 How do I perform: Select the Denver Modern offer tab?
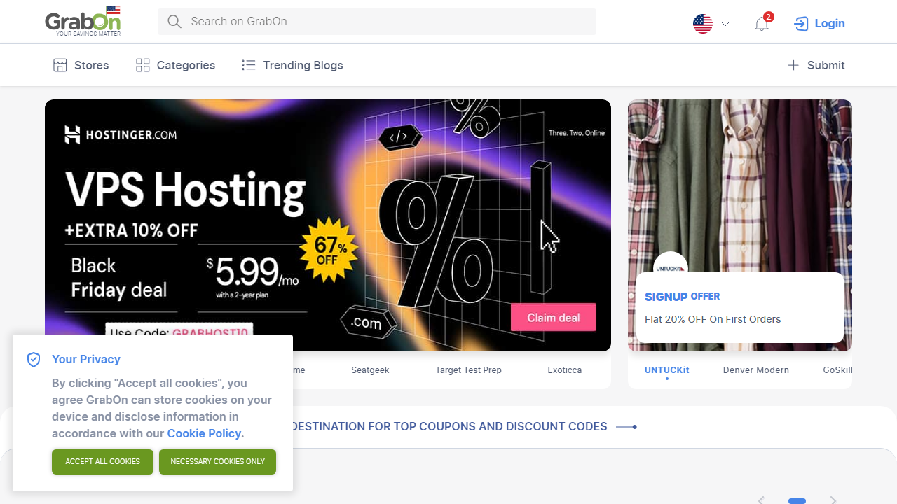click(x=756, y=370)
